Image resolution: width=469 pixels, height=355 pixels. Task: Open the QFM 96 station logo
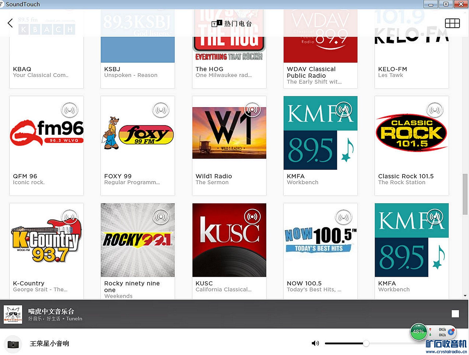click(47, 133)
